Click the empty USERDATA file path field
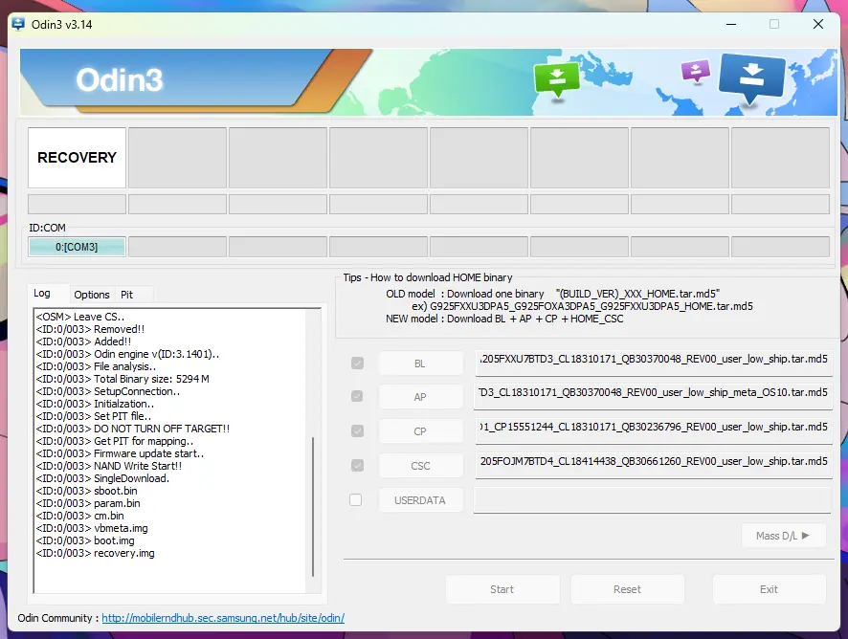Viewport: 848px width, 639px height. (652, 500)
